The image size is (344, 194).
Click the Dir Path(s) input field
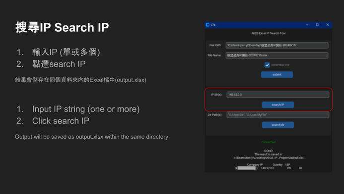tap(278, 115)
